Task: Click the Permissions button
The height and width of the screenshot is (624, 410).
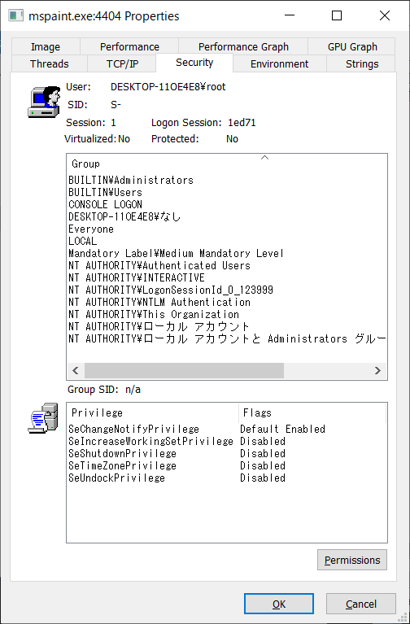Action: 352,560
